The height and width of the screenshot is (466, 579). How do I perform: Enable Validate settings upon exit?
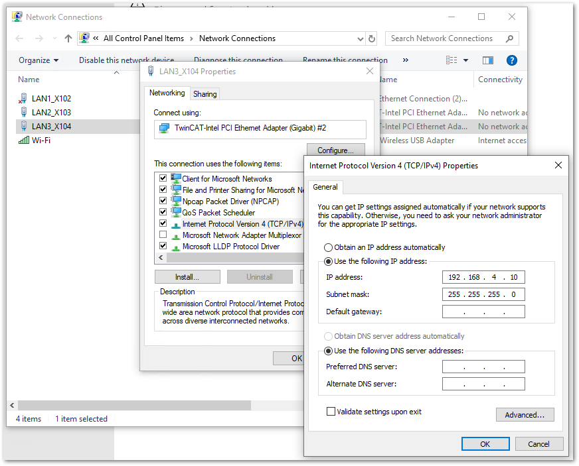click(331, 412)
